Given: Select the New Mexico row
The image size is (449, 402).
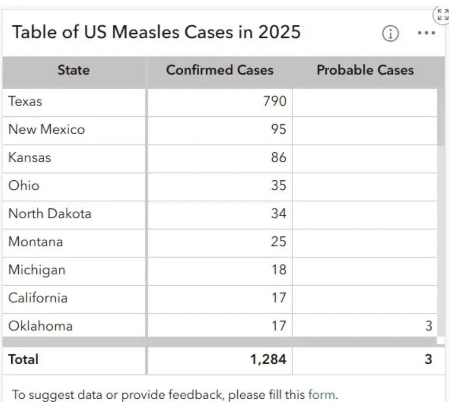Looking at the screenshot, I should [x=220, y=130].
